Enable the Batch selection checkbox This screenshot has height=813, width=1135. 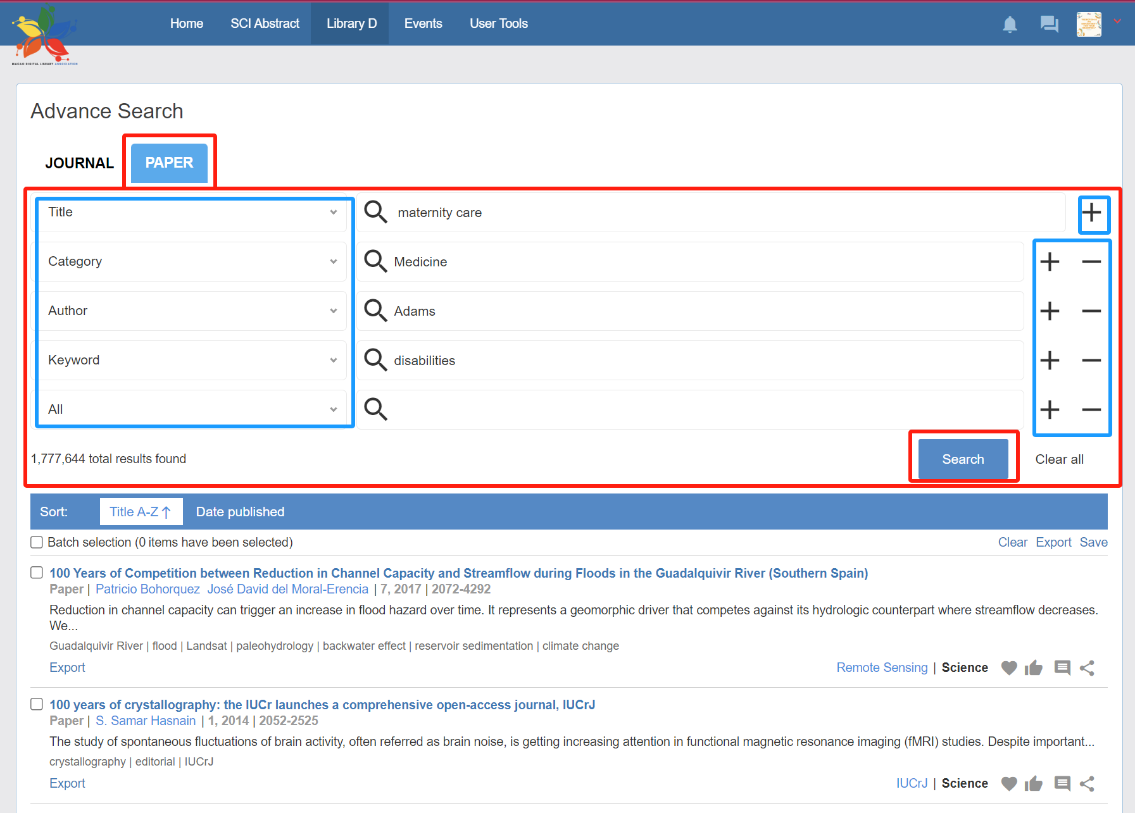(x=37, y=542)
